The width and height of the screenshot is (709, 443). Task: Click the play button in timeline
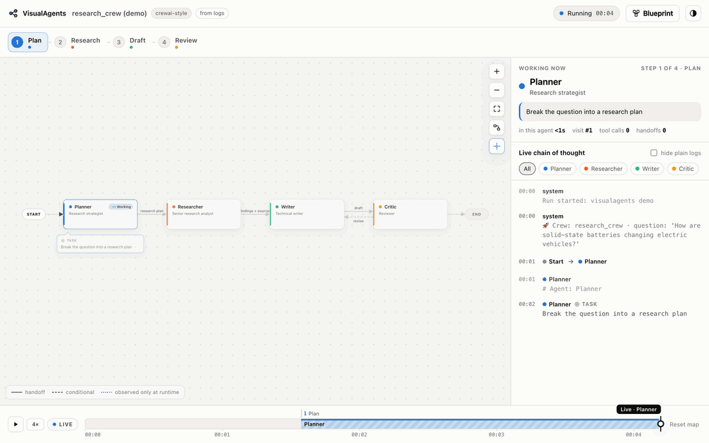coord(16,424)
